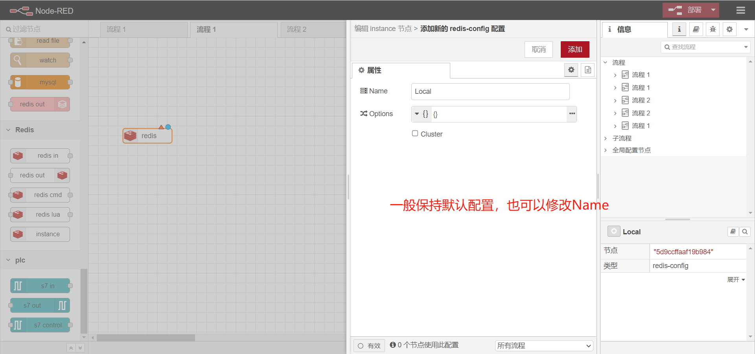Open the help sidebar book icon
This screenshot has width=755, height=354.
click(696, 29)
